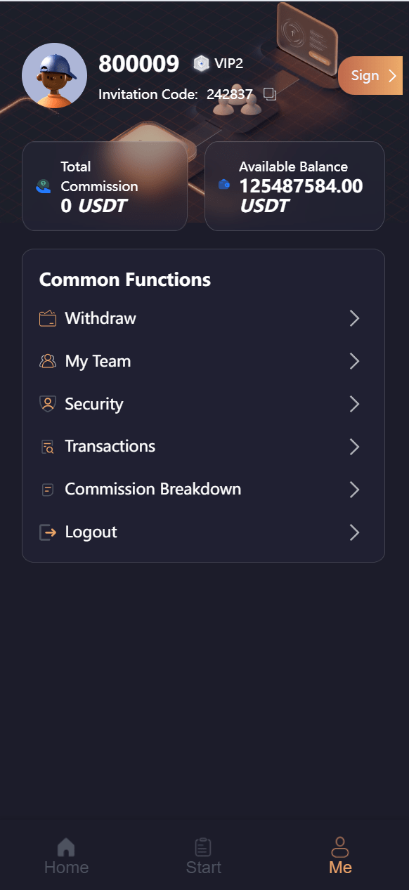
Task: Switch to the Start tab
Action: pyautogui.click(x=204, y=856)
